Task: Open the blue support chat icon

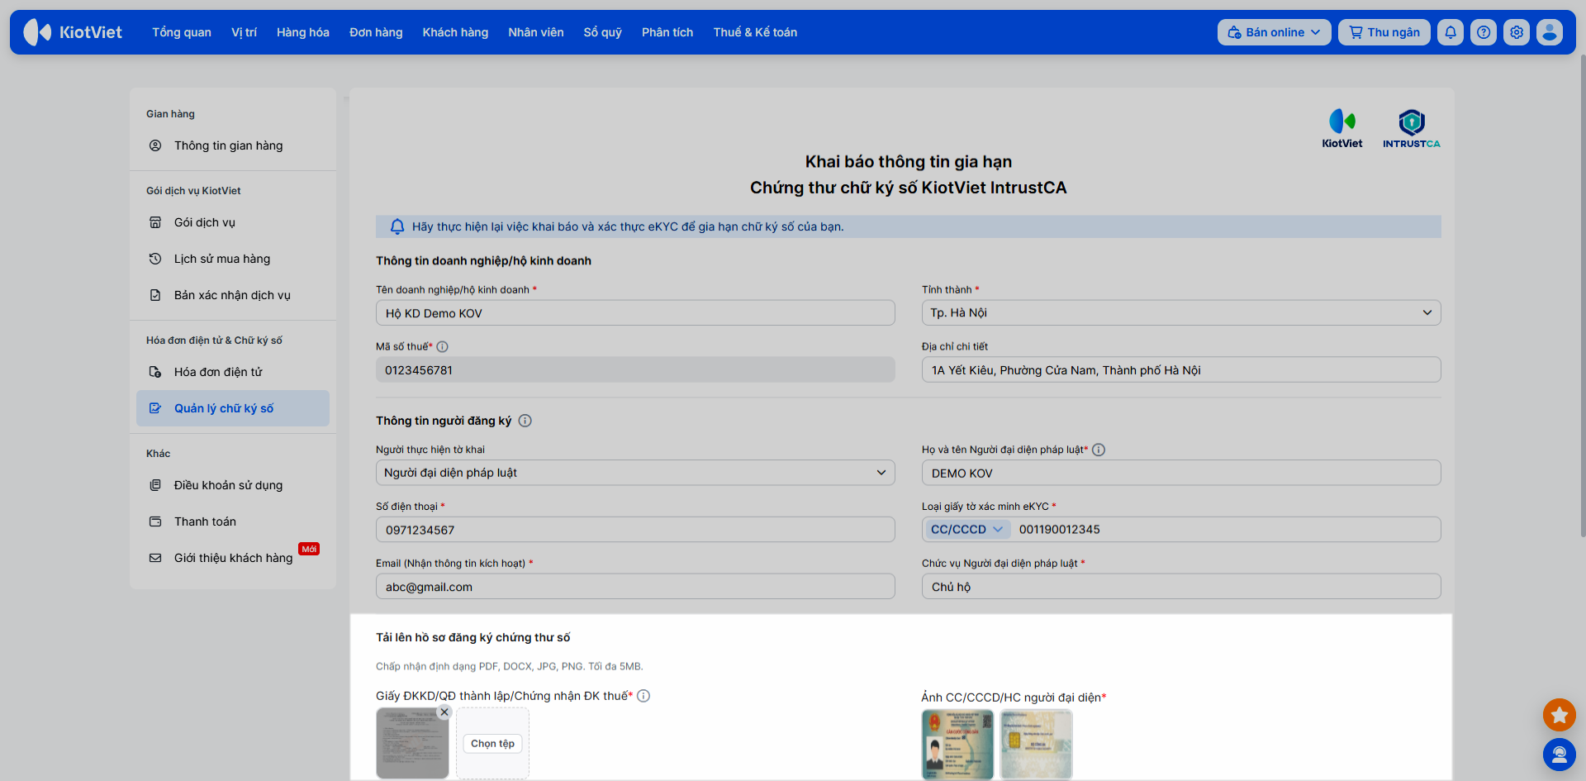Action: point(1559,754)
